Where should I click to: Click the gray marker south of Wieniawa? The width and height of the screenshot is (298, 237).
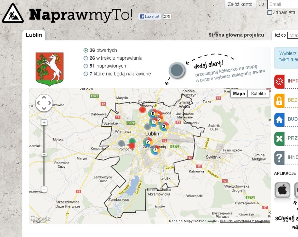(x=122, y=143)
